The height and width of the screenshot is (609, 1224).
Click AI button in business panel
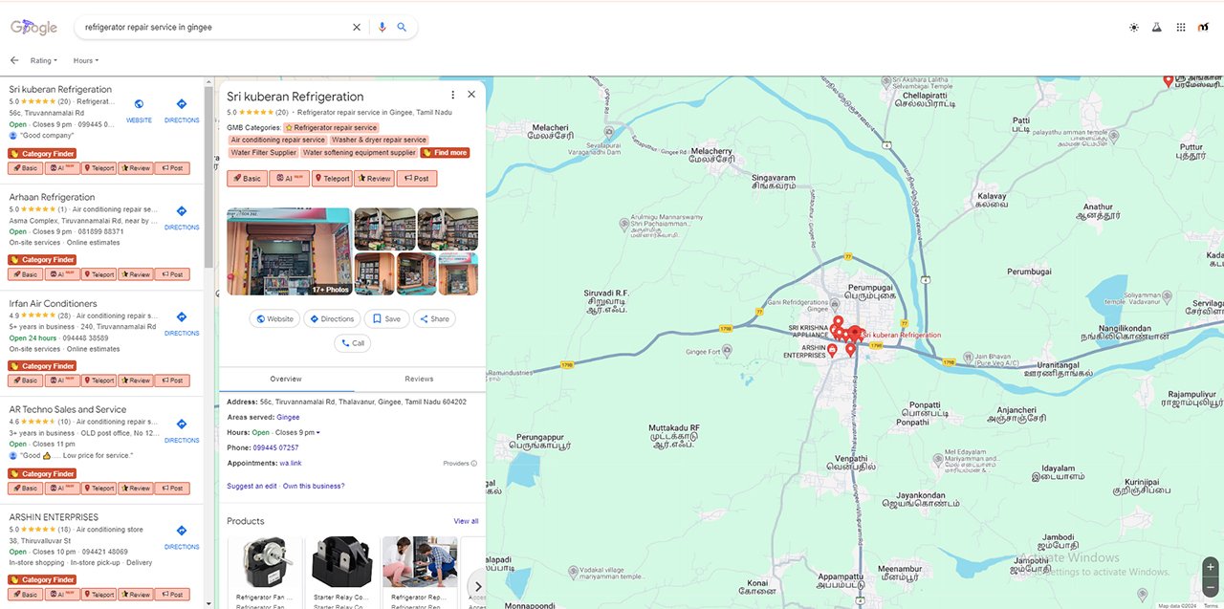pyautogui.click(x=289, y=178)
